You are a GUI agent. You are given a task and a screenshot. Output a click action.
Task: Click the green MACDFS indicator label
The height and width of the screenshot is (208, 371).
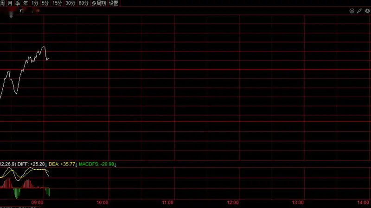coord(97,164)
